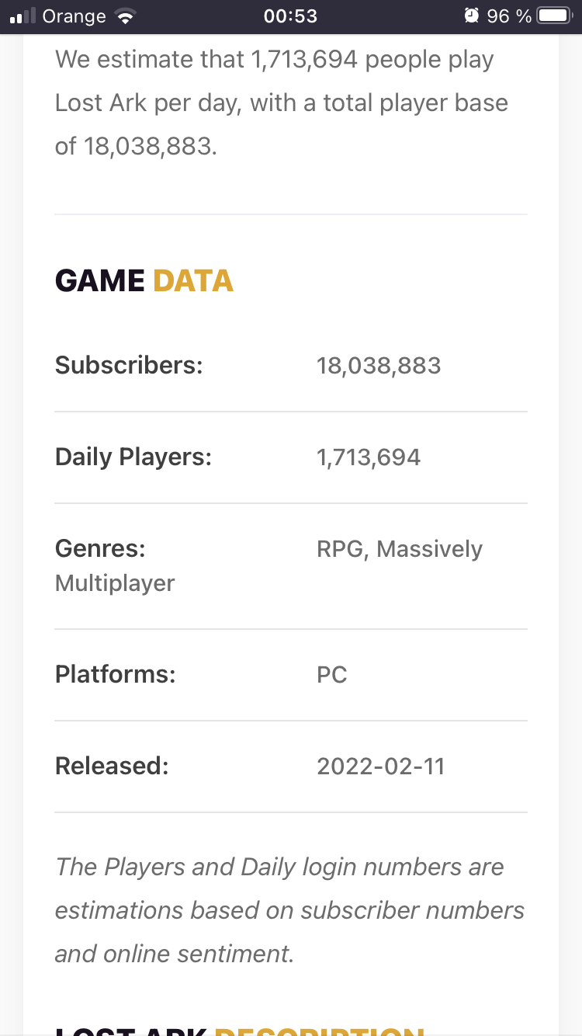The height and width of the screenshot is (1036, 582).
Task: Select the Platforms: row label
Action: tap(116, 674)
